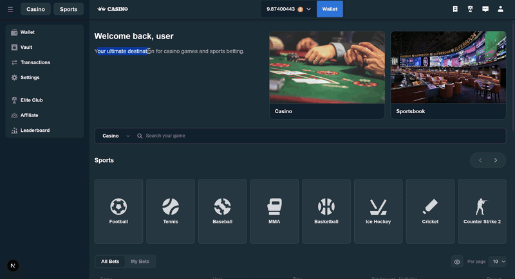515x279 pixels.
Task: Open the chat icon in header
Action: 485,9
